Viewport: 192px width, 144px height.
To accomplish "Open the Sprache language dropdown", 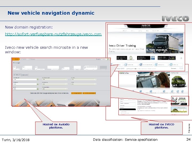I will tap(105, 59).
